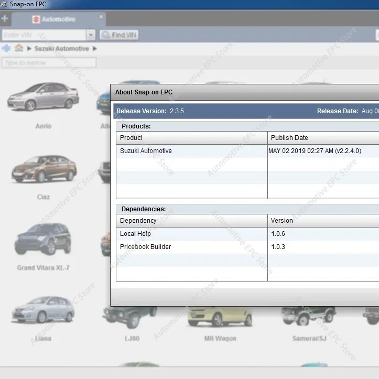The height and width of the screenshot is (379, 379).
Task: Go to home via house icon
Action: click(19, 48)
